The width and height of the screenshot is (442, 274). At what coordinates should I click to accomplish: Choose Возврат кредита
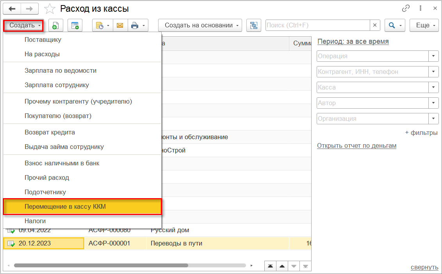[x=82, y=133]
